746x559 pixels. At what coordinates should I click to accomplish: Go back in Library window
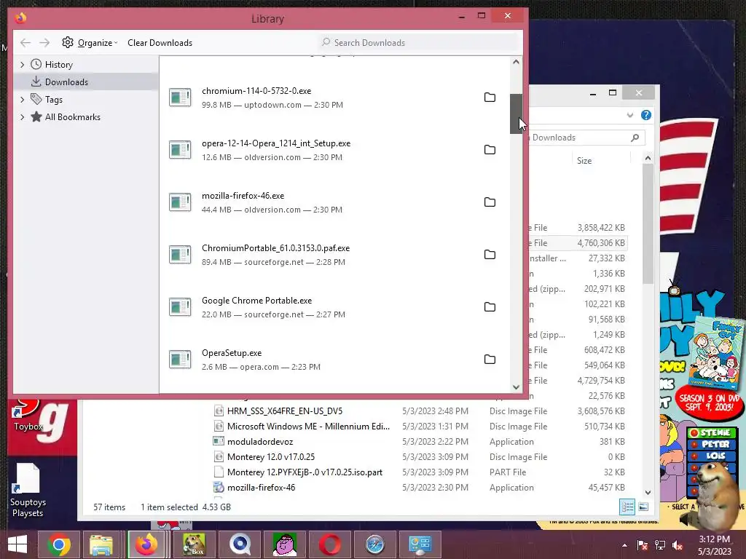25,43
